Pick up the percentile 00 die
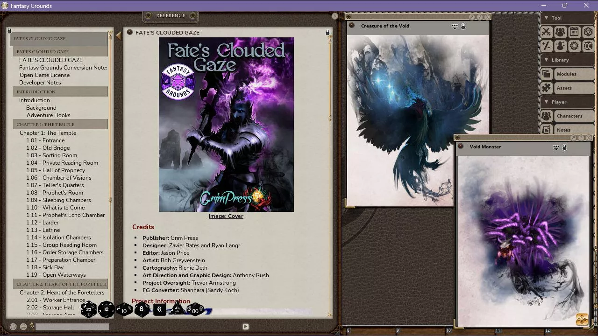The height and width of the screenshot is (336, 598). coord(195,309)
